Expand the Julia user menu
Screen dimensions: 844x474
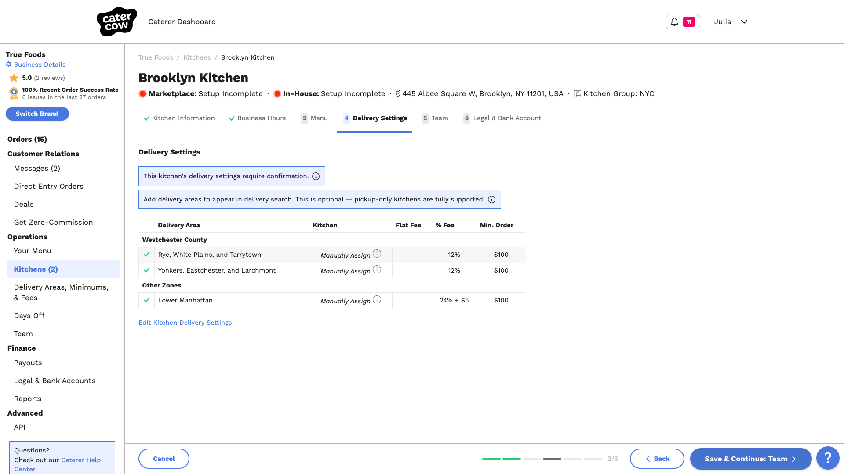pos(731,22)
